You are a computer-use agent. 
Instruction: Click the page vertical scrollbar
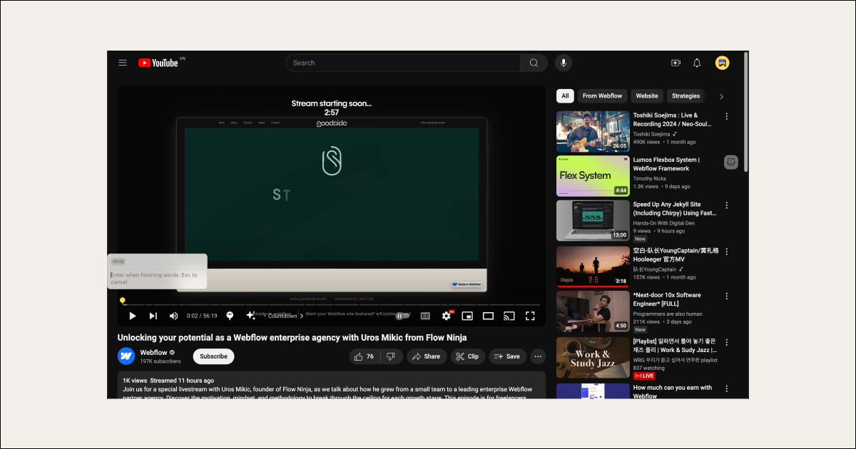pyautogui.click(x=746, y=111)
